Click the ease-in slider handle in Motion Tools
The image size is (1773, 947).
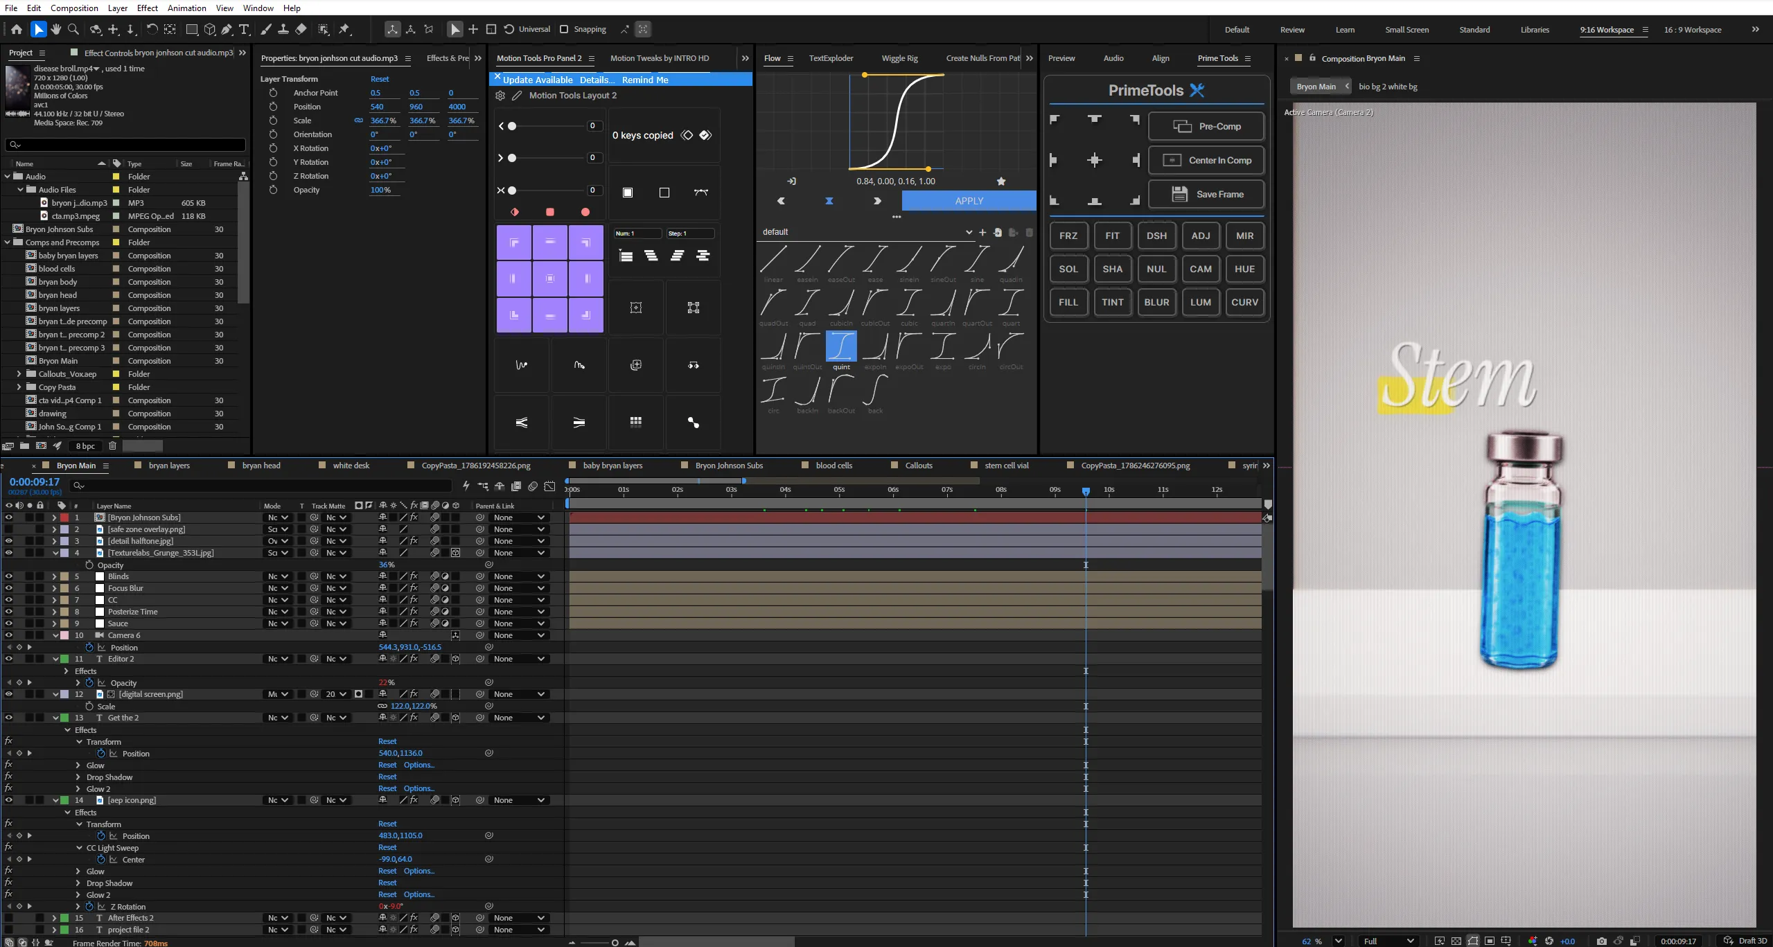[512, 126]
